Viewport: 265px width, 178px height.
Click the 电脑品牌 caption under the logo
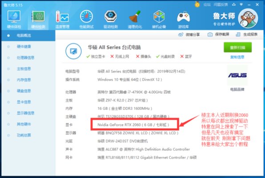pyautogui.click(x=237, y=89)
